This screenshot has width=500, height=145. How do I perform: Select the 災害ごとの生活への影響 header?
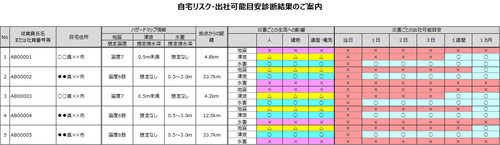click(281, 30)
